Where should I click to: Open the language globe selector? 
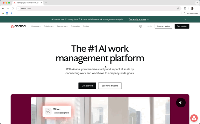141,26
